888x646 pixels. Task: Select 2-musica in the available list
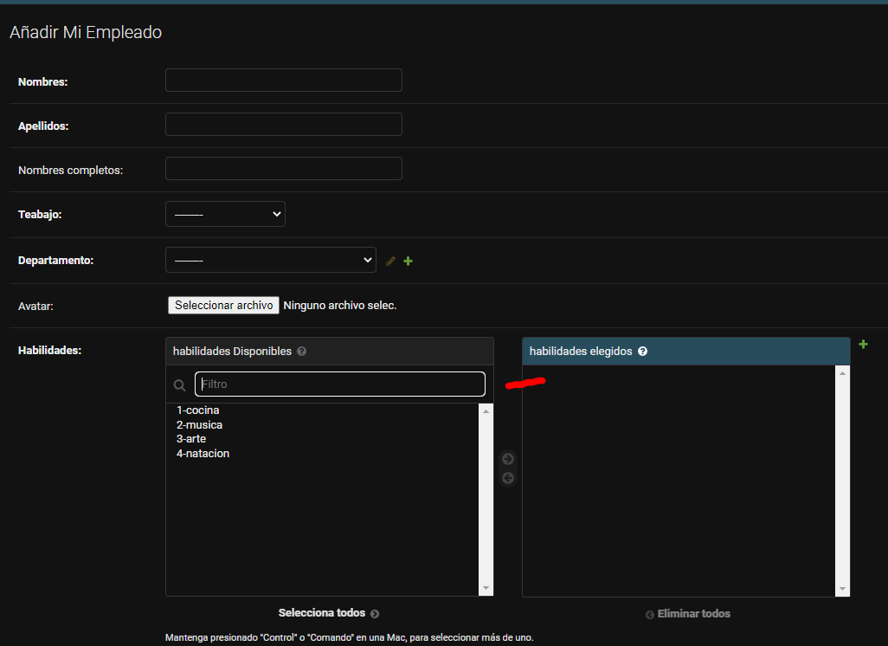coord(200,425)
